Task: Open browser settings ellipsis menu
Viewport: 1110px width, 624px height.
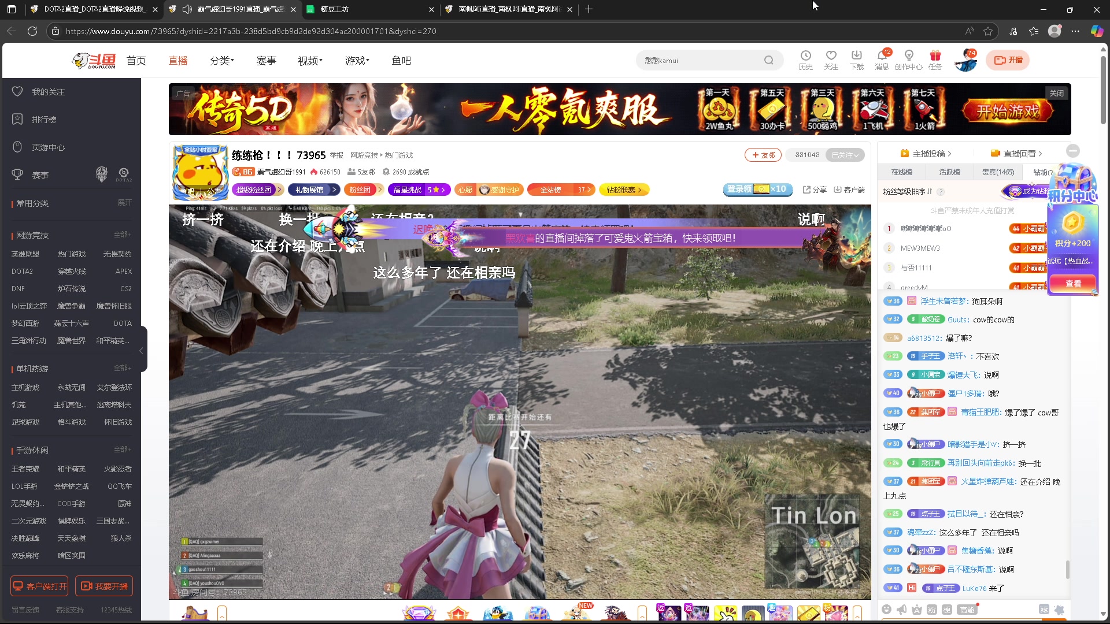Action: (1075, 31)
